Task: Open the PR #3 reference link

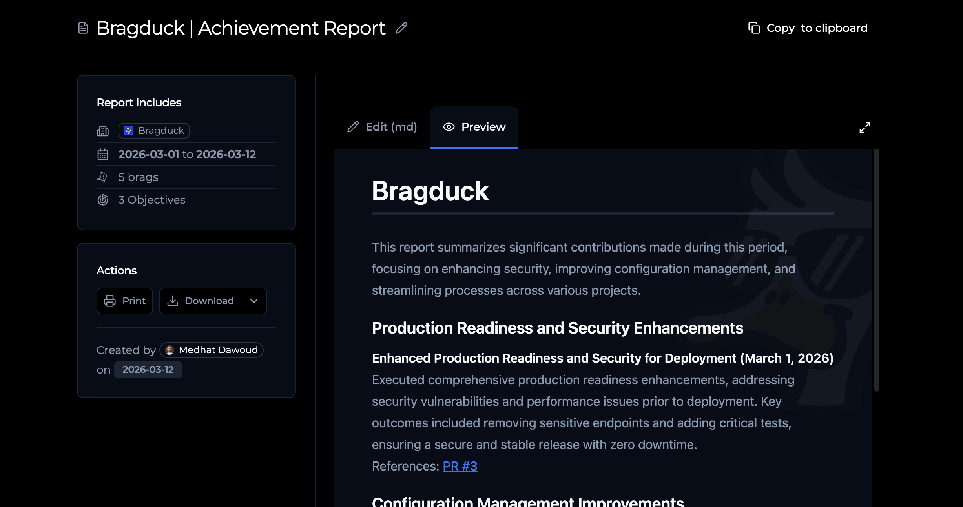Action: tap(460, 466)
